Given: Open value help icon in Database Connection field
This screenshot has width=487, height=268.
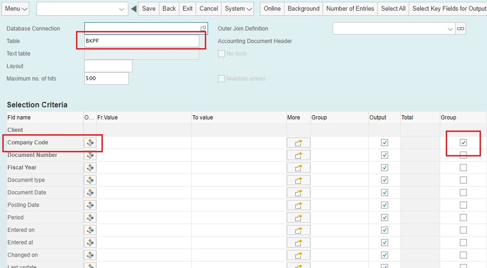Looking at the screenshot, I should 203,29.
